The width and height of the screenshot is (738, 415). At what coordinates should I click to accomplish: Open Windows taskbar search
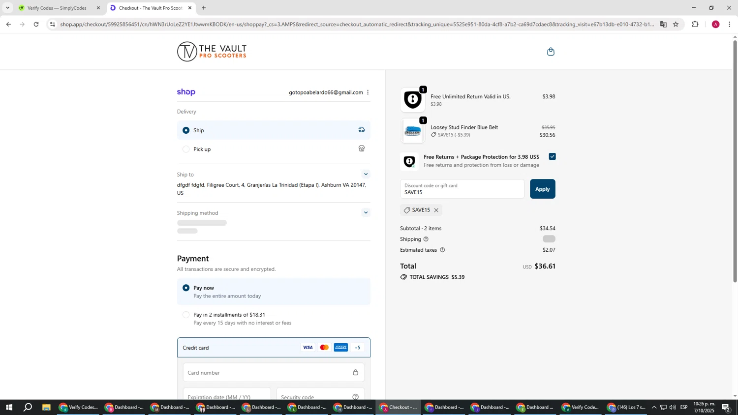(x=28, y=407)
